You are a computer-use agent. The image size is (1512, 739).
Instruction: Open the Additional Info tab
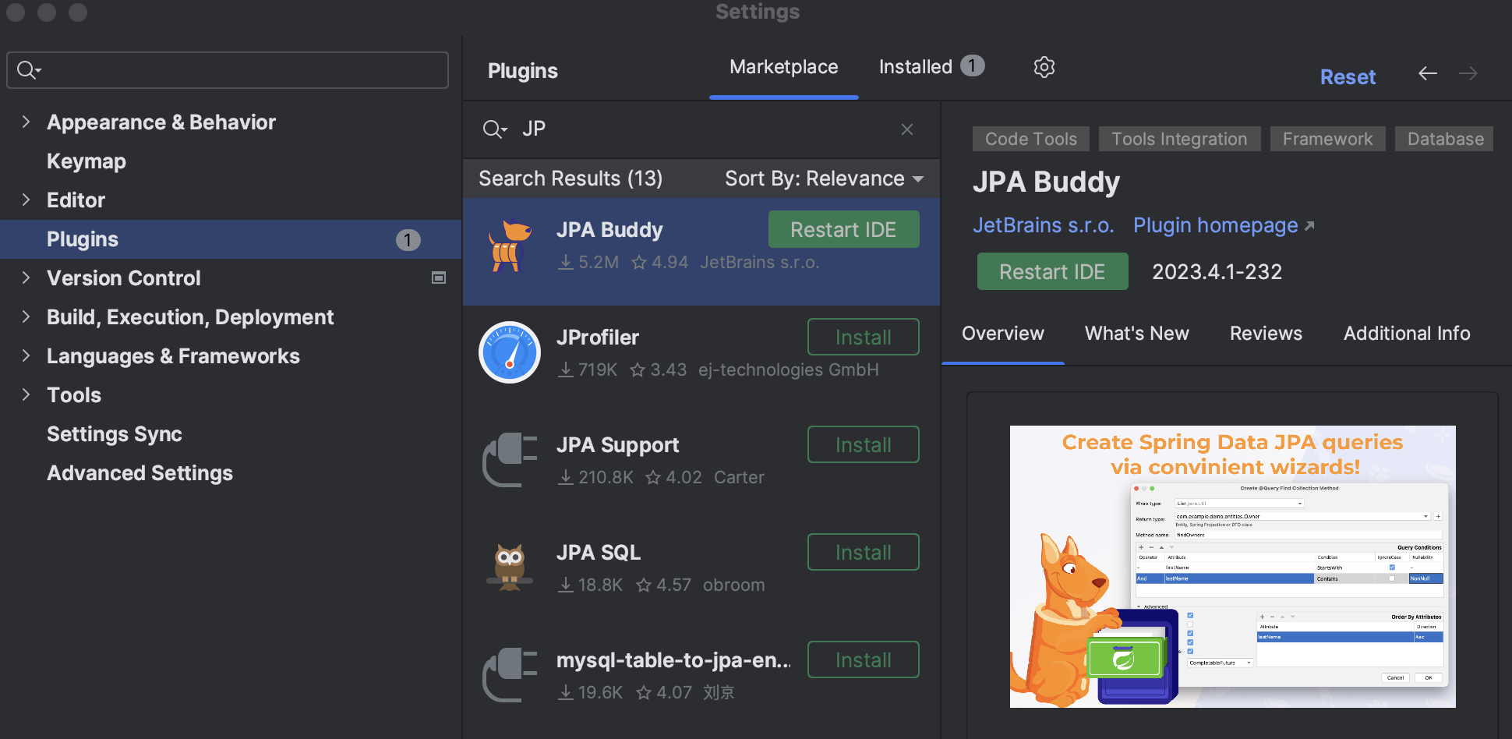point(1407,334)
